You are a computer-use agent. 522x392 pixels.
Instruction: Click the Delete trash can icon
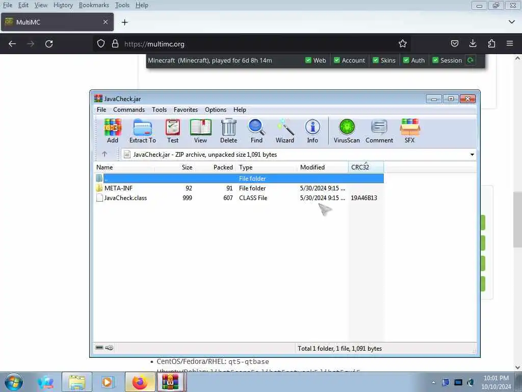[229, 131]
